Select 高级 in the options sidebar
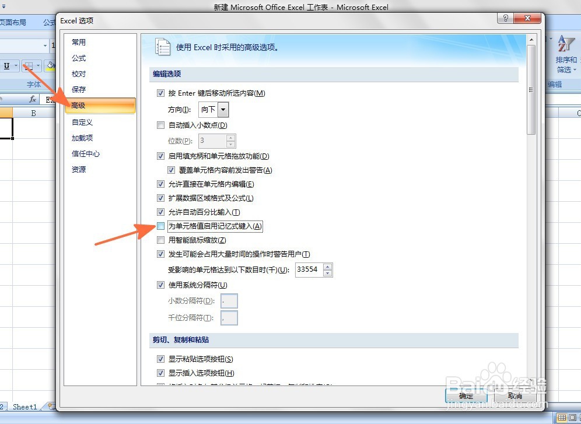The width and height of the screenshot is (581, 424). (100, 106)
